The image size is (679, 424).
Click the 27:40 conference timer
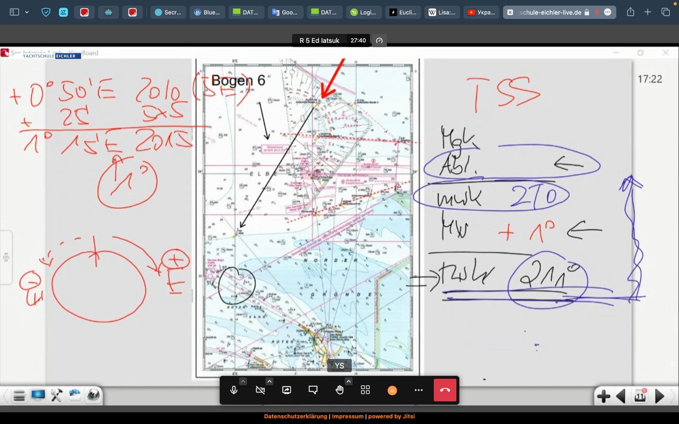[x=358, y=40]
